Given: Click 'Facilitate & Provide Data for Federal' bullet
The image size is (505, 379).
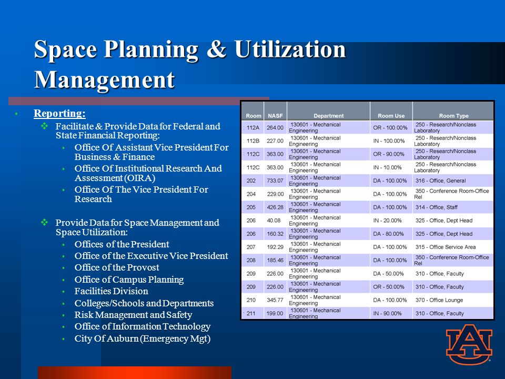Looking at the screenshot, I should 138,131.
